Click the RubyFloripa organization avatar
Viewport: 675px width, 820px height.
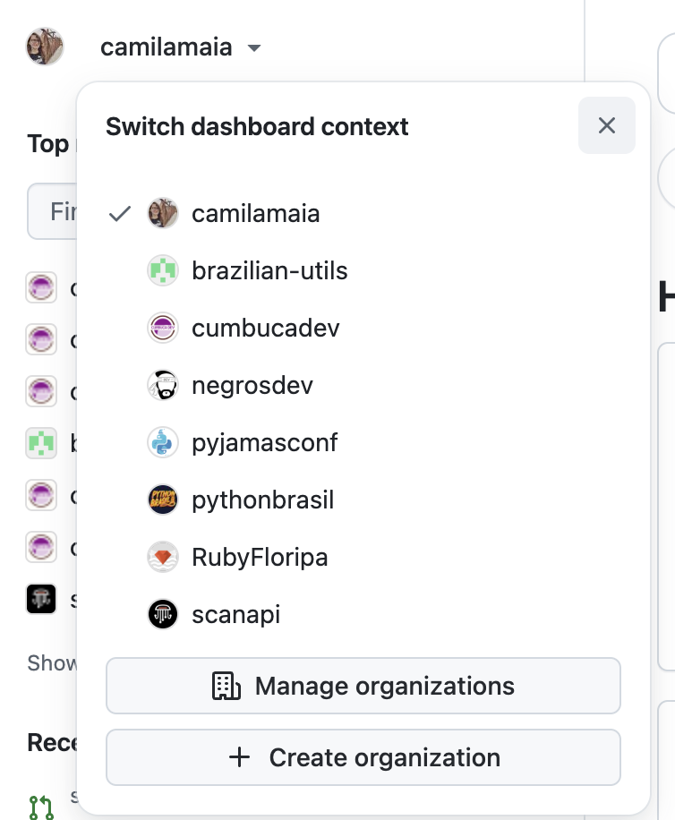pos(163,557)
